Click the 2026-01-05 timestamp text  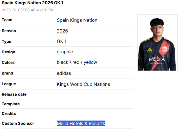27,10
